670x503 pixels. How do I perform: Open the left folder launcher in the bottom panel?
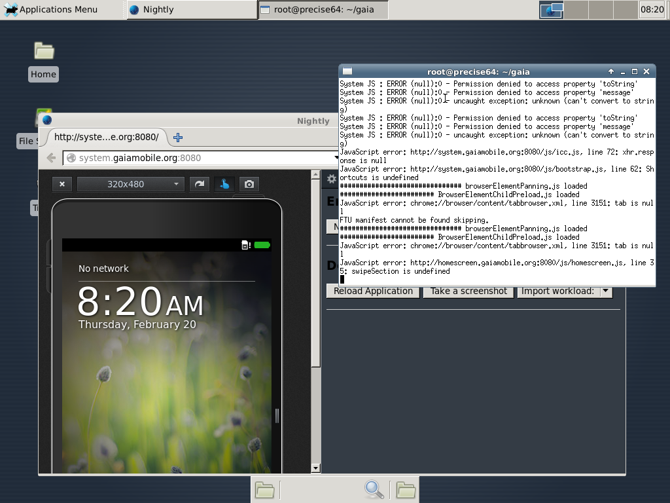point(264,490)
